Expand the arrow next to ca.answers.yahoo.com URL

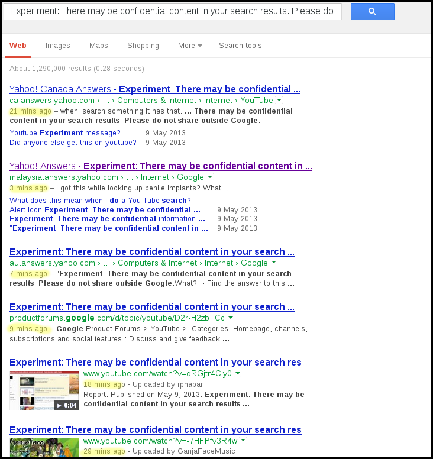[x=279, y=100]
